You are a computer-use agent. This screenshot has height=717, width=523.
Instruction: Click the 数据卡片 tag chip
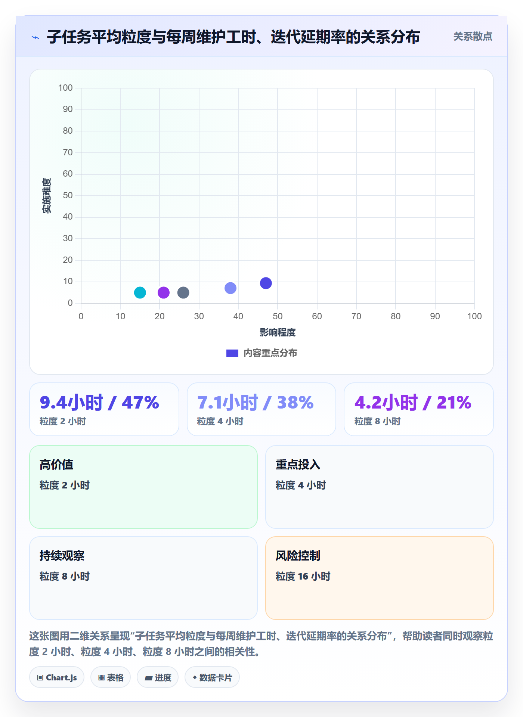click(212, 677)
